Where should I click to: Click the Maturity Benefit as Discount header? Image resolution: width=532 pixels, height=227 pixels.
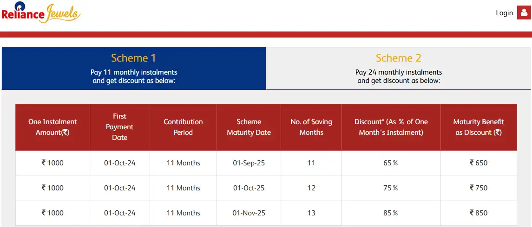click(478, 127)
